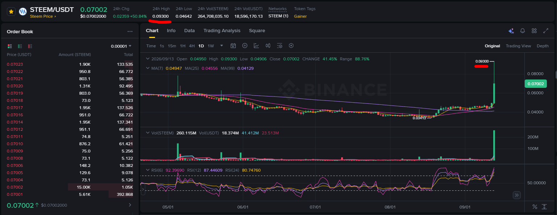Open the Trading Analysis tab
The height and width of the screenshot is (215, 557).
tap(222, 31)
